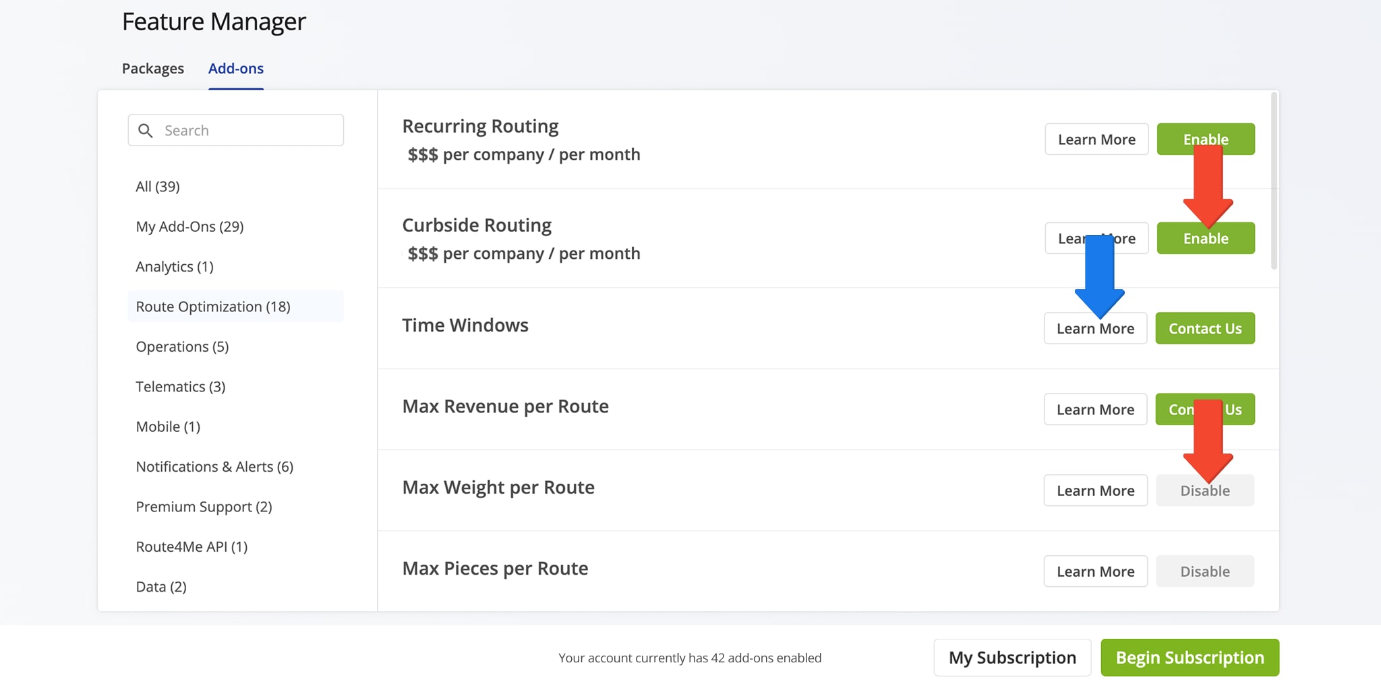Switch to the Packages tab
This screenshot has height=690, width=1381.
click(152, 69)
